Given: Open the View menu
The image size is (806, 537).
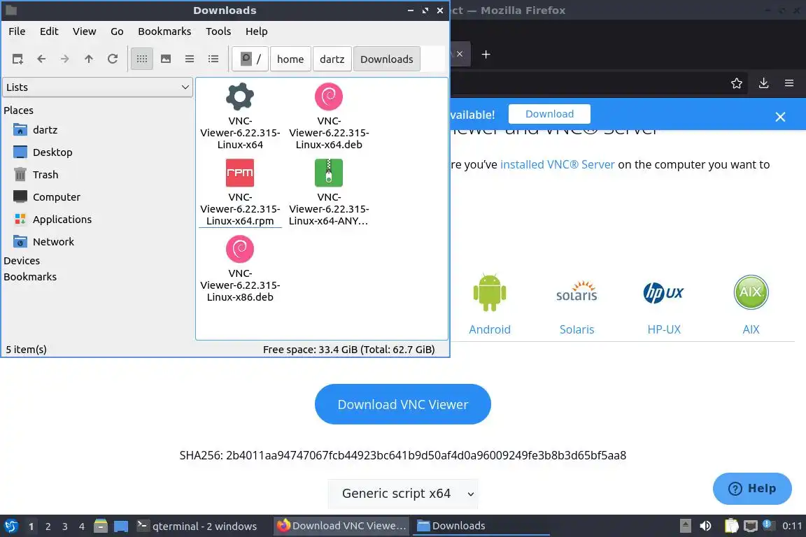Looking at the screenshot, I should (x=84, y=31).
